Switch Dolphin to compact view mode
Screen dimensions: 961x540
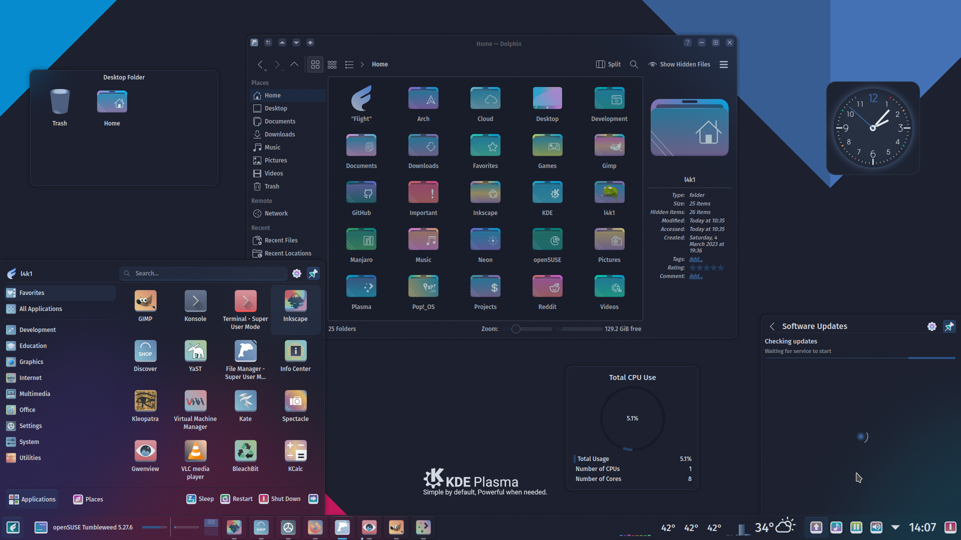coord(332,64)
